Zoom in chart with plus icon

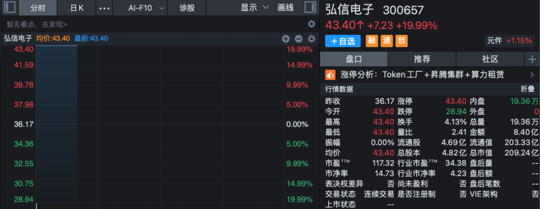pos(286,38)
